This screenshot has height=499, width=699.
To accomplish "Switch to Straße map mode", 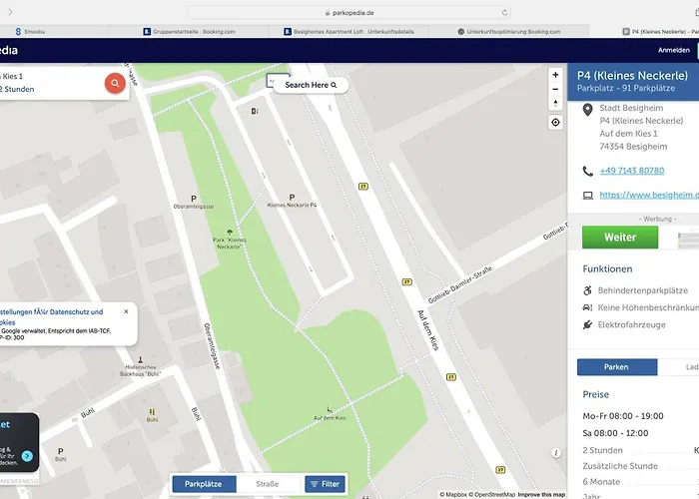I will (268, 484).
